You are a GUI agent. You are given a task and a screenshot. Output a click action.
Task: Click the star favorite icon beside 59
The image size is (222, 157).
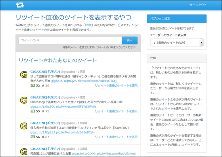pos(43,85)
